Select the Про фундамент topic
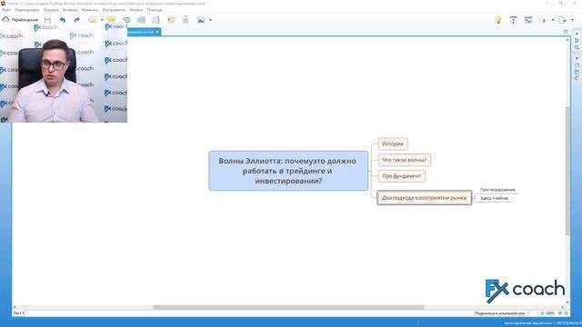 coord(402,176)
